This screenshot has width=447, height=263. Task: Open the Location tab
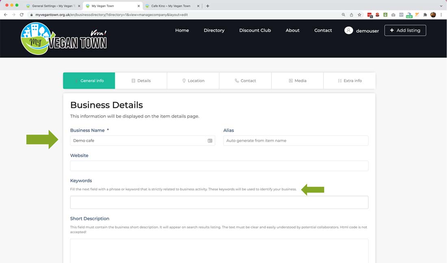193,81
